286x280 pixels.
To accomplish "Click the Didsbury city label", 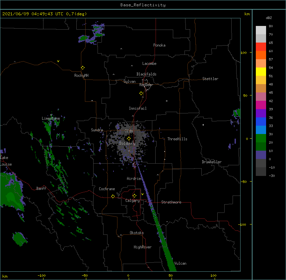I will pyautogui.click(x=127, y=143).
